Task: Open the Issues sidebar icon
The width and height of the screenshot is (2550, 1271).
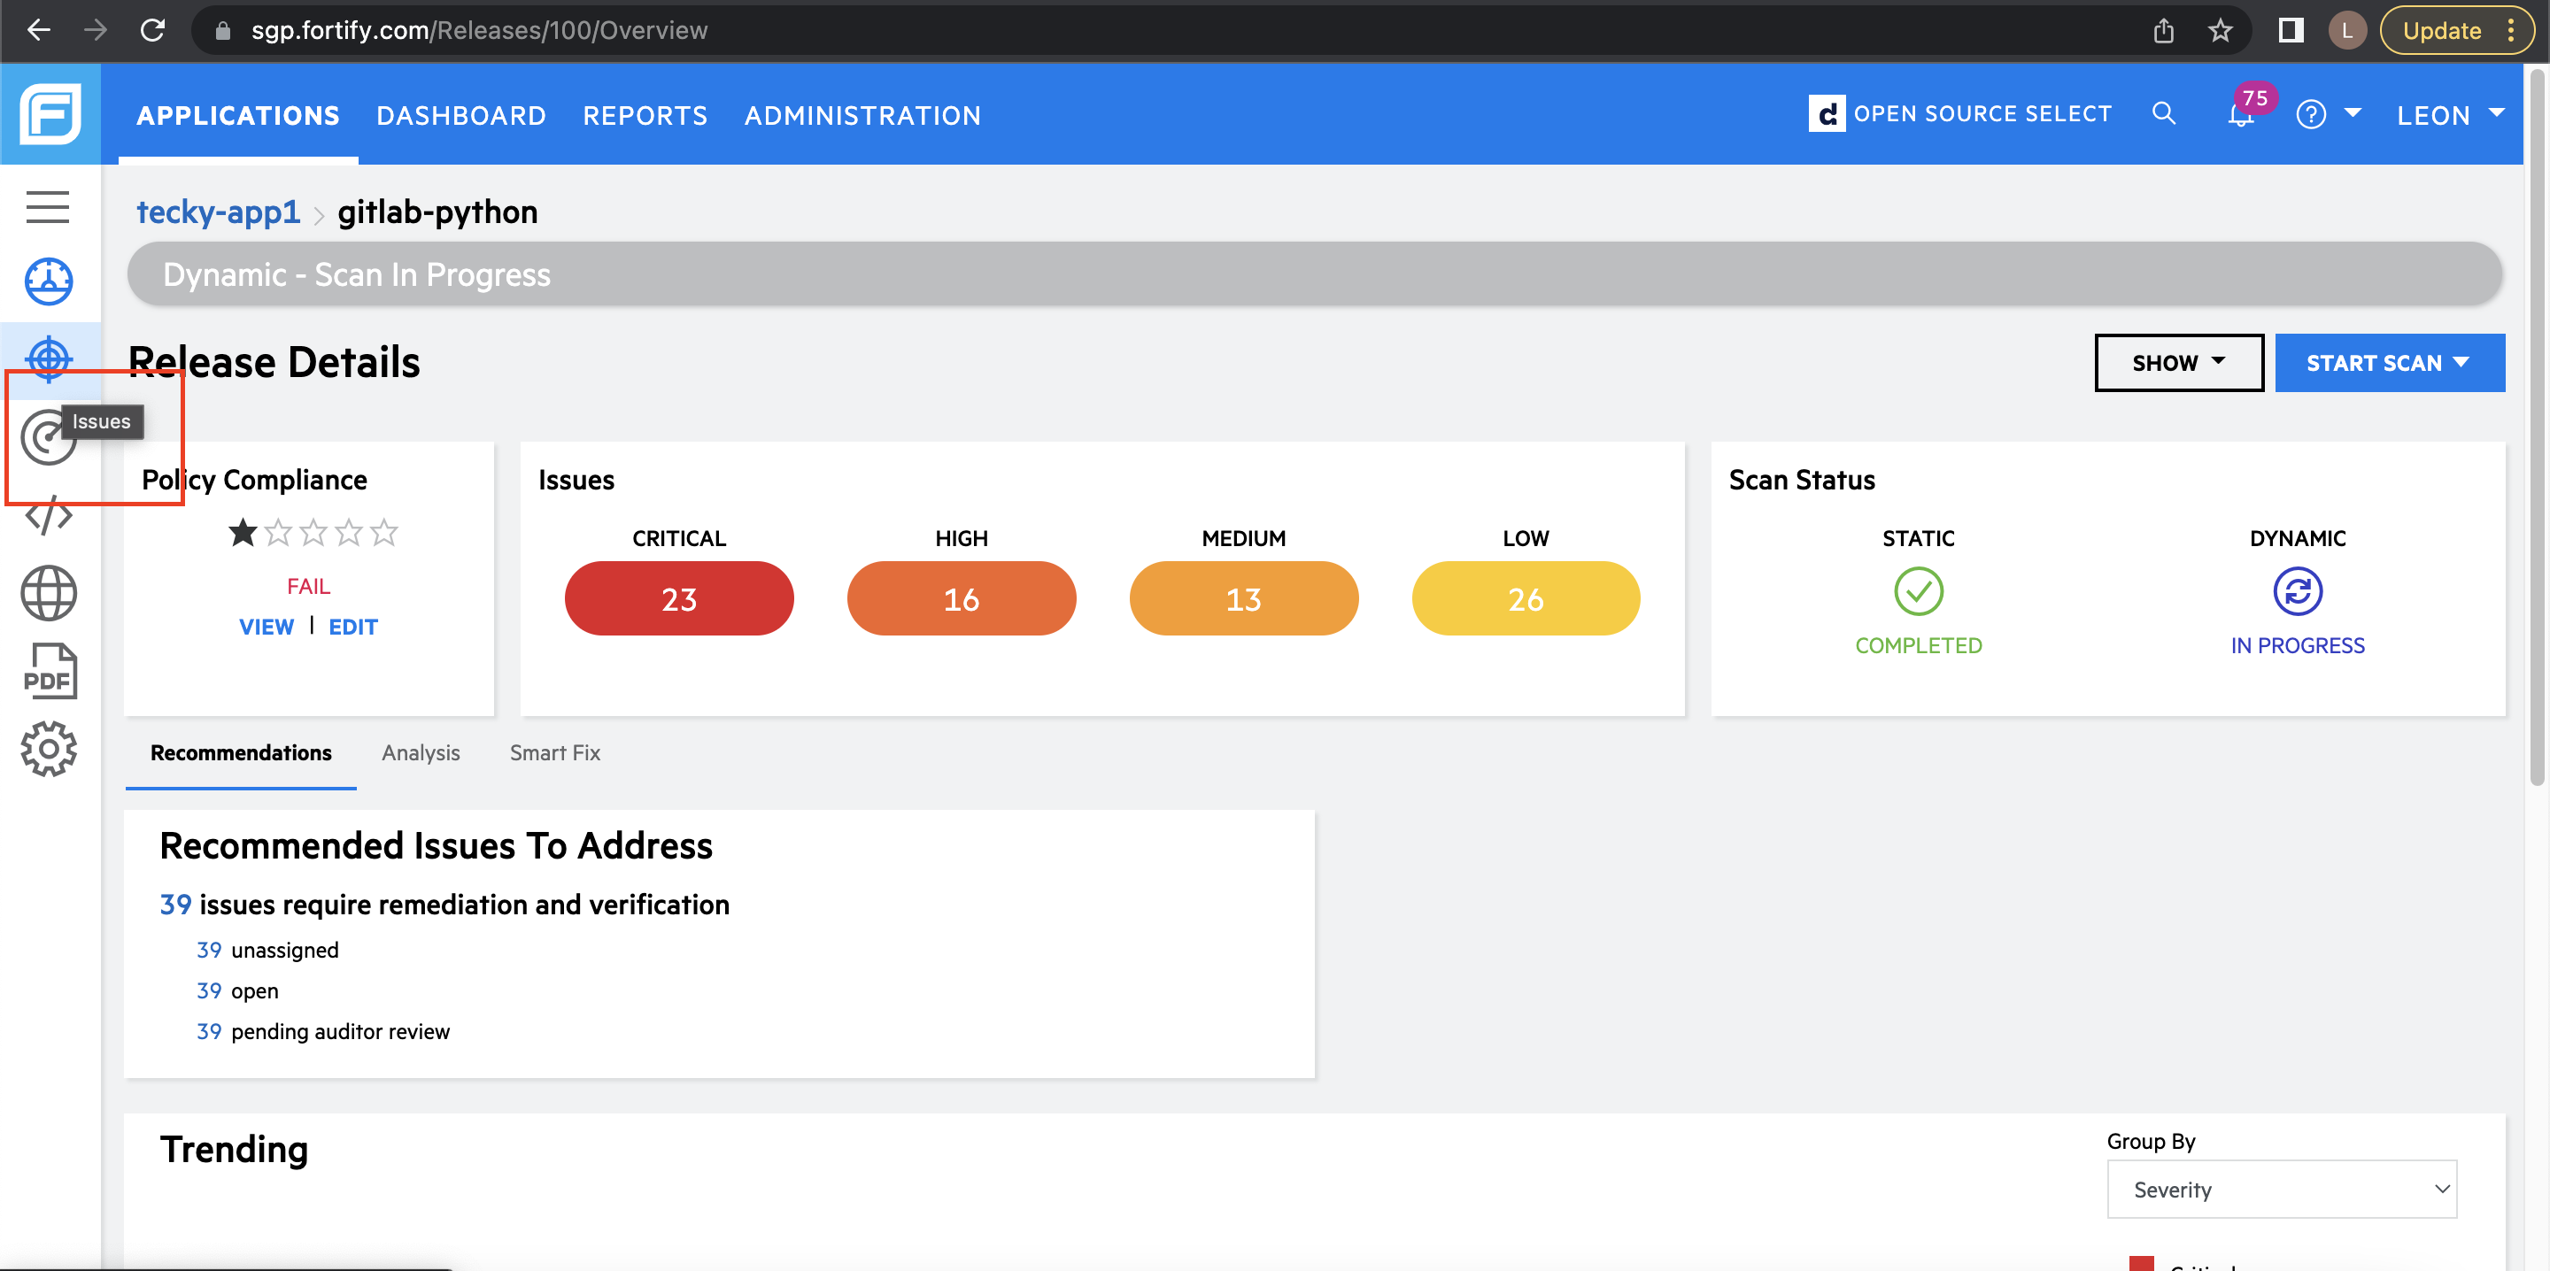Action: pyautogui.click(x=43, y=437)
